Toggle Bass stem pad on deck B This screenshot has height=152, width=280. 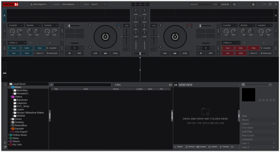pos(254,48)
